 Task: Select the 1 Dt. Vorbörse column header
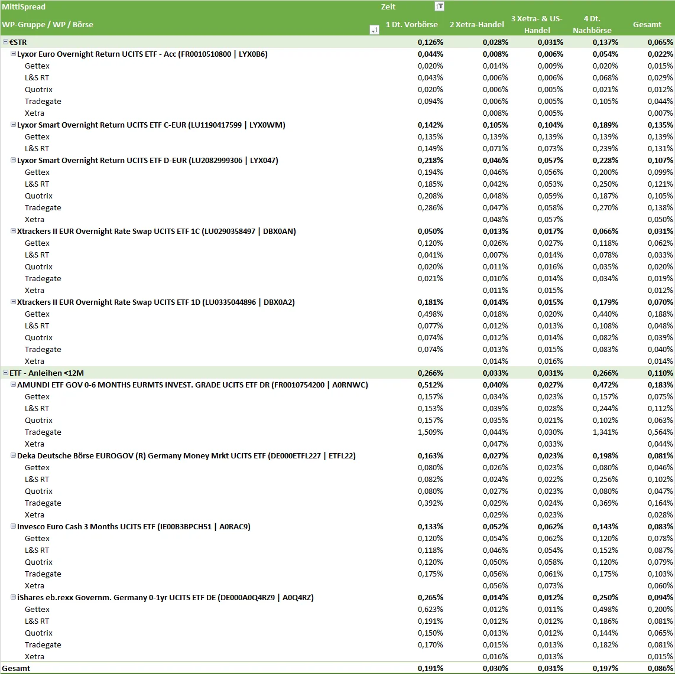(411, 25)
